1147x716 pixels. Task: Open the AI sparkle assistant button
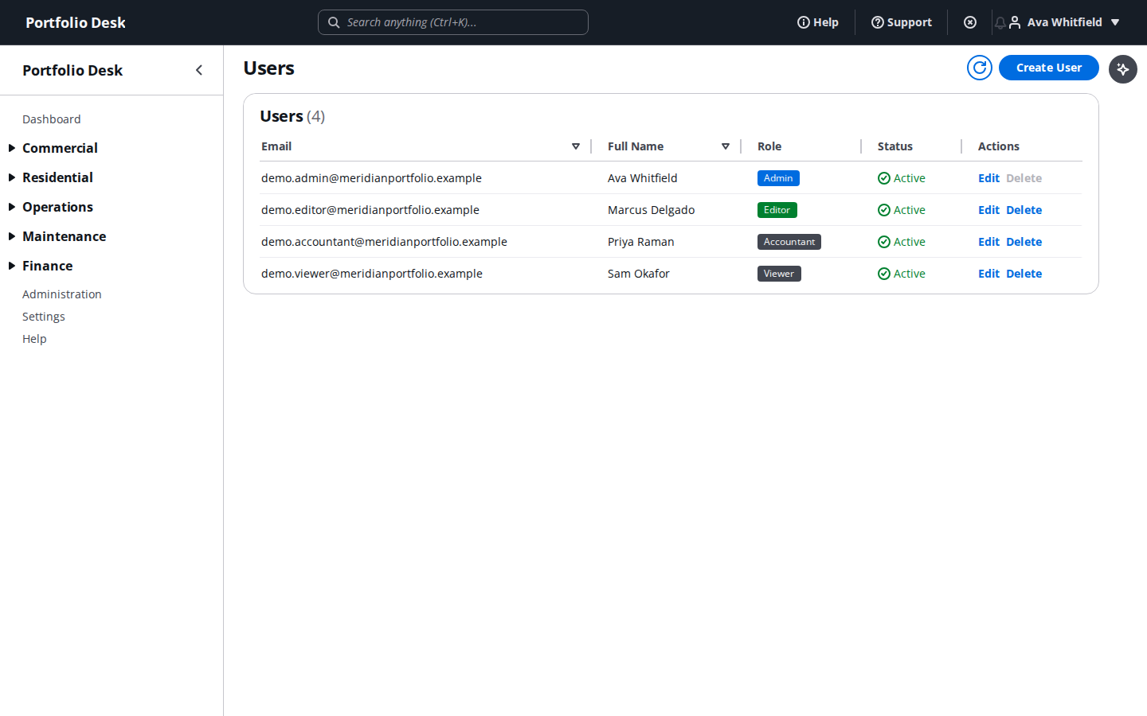1123,69
